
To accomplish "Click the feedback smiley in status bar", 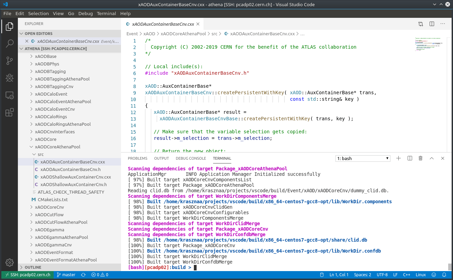I will point(434,275).
